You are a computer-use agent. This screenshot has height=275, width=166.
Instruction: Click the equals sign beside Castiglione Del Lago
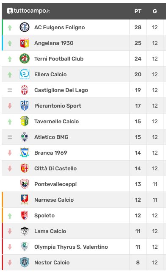[x=10, y=90]
